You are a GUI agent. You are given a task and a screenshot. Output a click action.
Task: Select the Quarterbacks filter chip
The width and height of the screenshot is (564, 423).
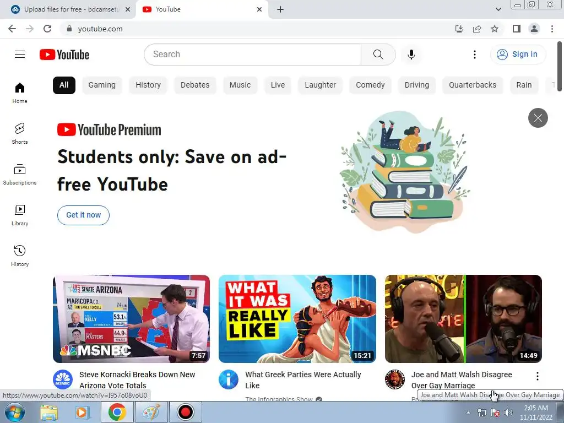click(x=472, y=85)
